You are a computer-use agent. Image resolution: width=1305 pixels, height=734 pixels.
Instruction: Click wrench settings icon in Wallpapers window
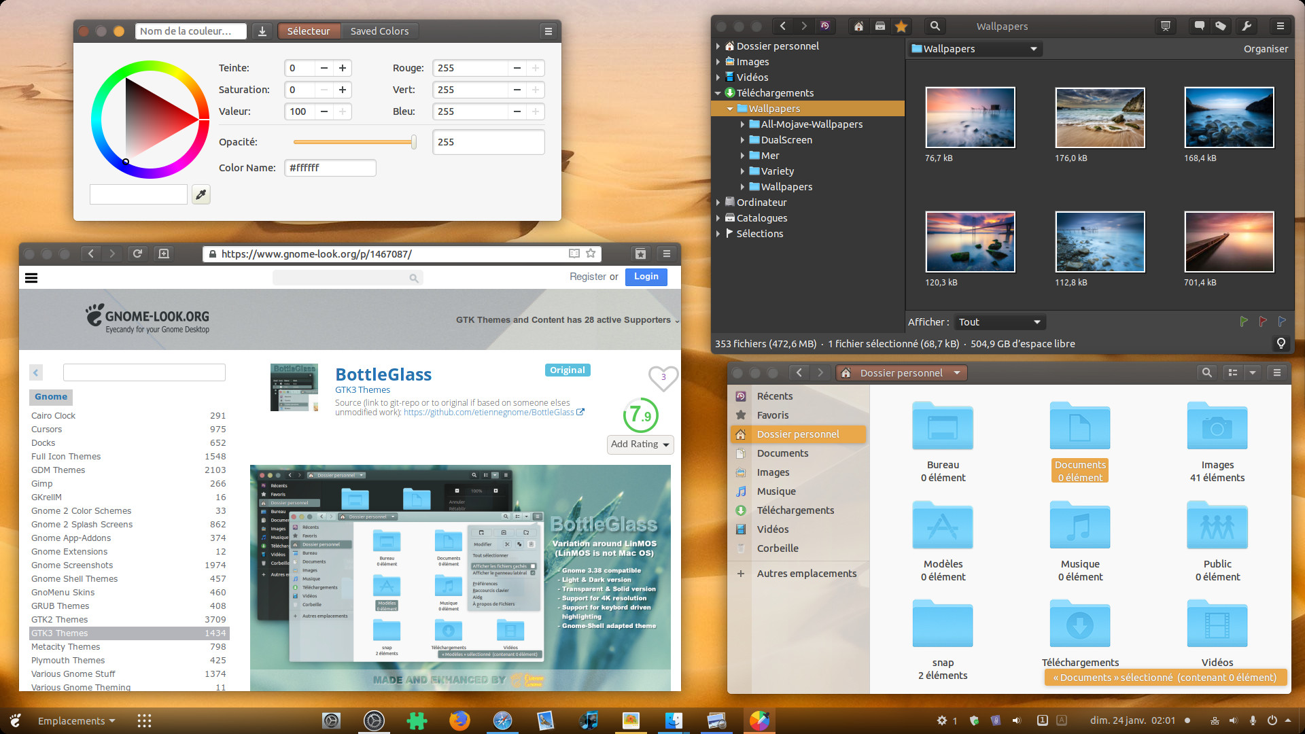point(1247,27)
